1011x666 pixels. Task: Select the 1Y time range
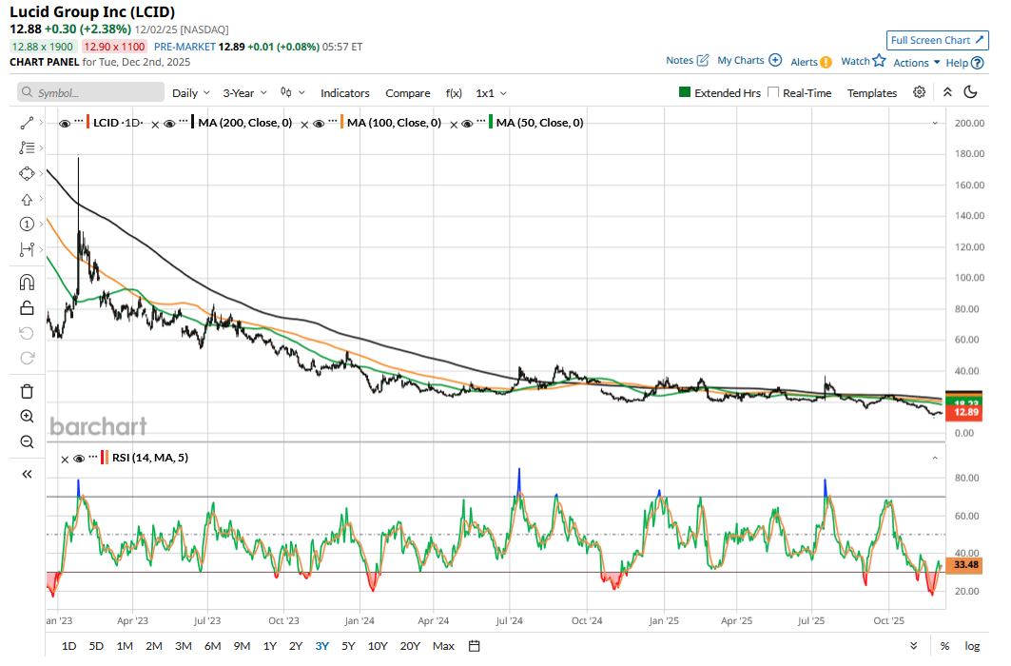pyautogui.click(x=269, y=646)
